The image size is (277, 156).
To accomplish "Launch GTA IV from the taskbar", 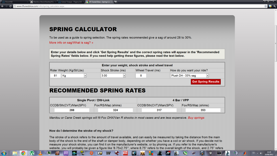I will point(108,153).
